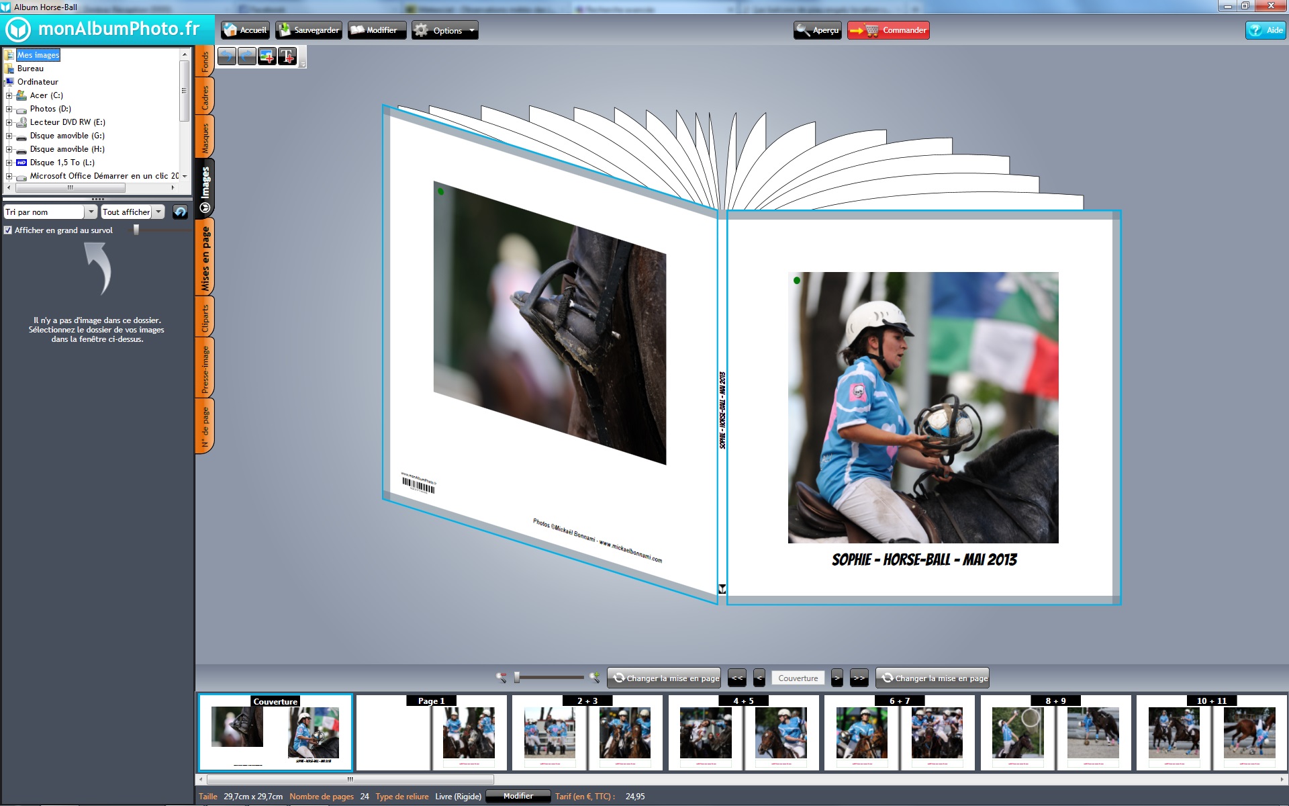Save the album with Sauvegarder

coord(309,30)
